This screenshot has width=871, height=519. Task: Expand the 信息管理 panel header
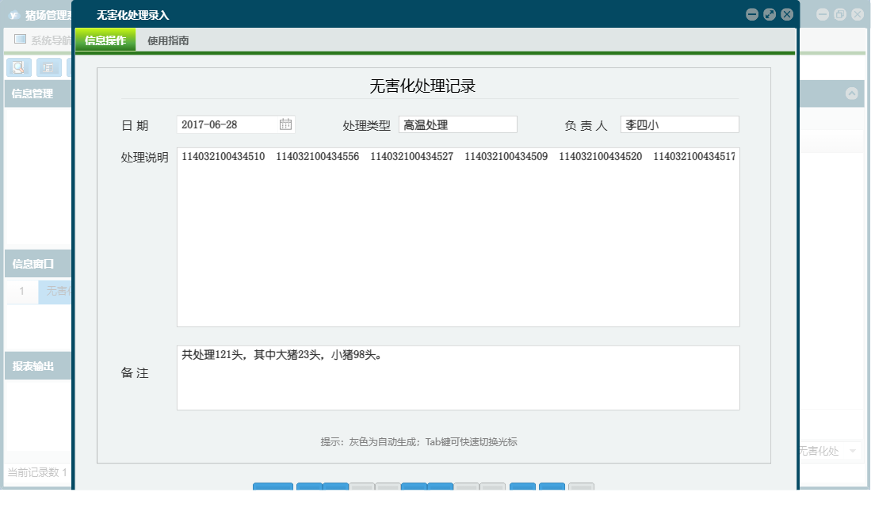pyautogui.click(x=32, y=93)
